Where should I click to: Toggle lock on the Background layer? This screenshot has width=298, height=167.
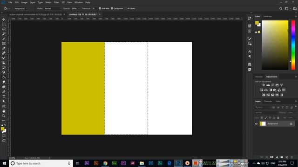point(291,124)
